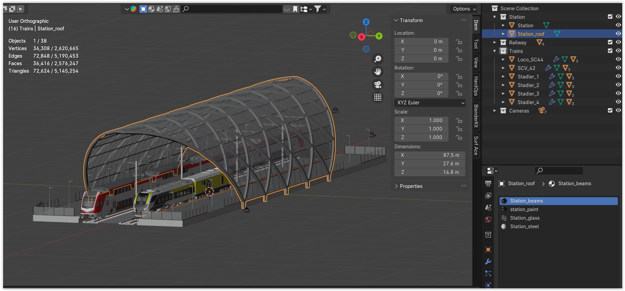Lock Location X with the padlock
Image resolution: width=625 pixels, height=291 pixels.
pos(459,42)
